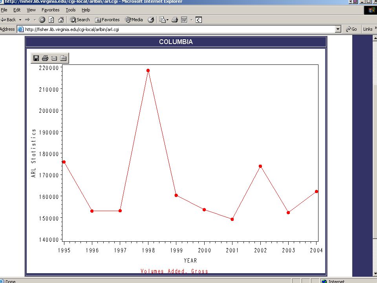Open the Media toolbar button
The height and width of the screenshot is (283, 377).
(134, 20)
